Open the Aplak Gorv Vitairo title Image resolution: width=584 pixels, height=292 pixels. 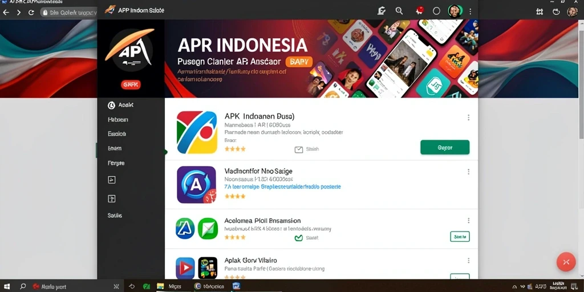(x=251, y=260)
